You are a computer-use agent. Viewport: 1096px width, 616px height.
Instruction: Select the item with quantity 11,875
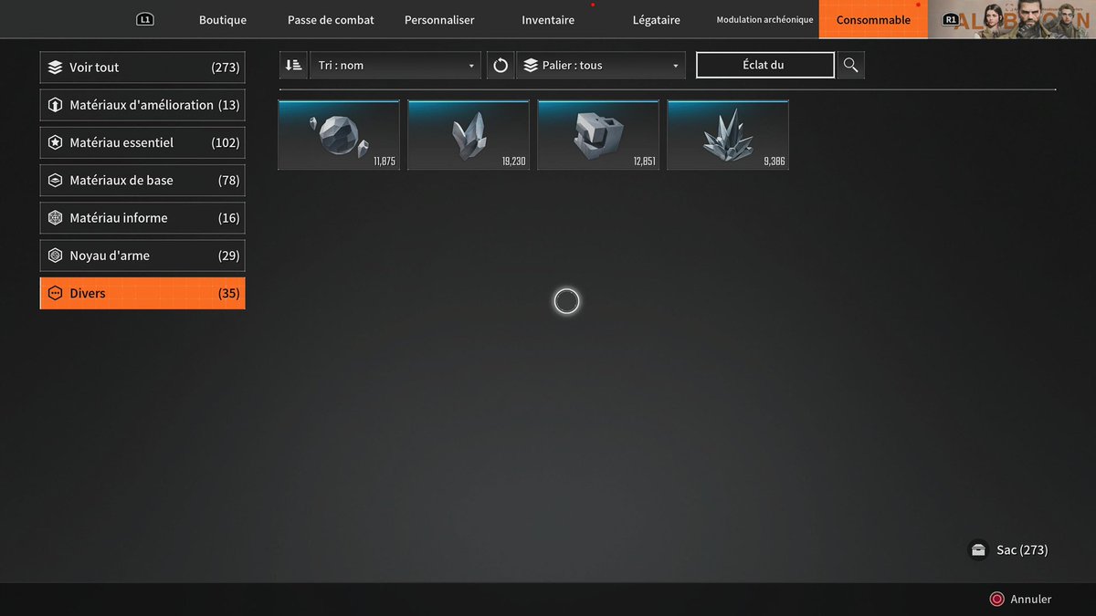(339, 135)
